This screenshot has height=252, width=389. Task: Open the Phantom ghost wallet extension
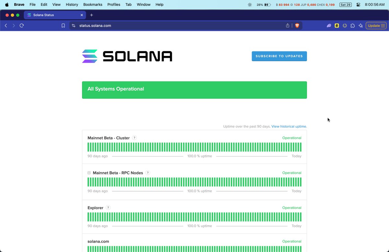(329, 26)
